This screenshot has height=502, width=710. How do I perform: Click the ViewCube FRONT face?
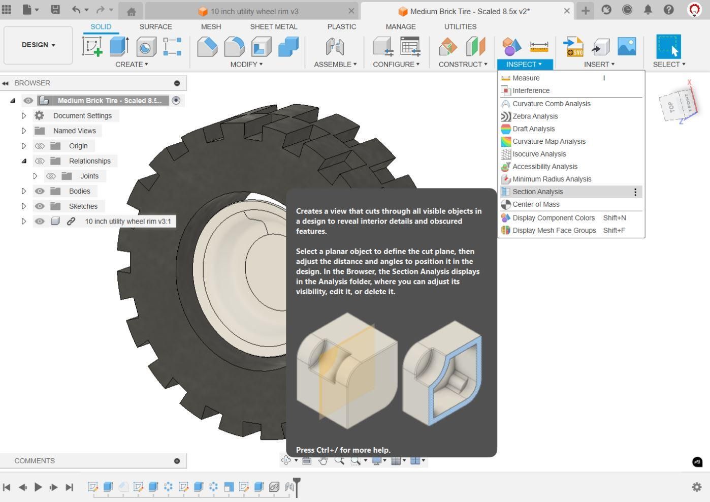688,103
